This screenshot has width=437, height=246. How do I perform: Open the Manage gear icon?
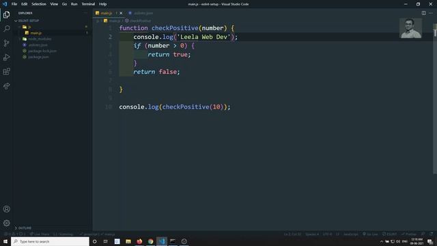click(6, 223)
